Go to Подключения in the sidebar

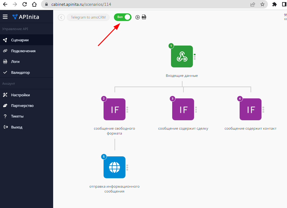click(23, 51)
